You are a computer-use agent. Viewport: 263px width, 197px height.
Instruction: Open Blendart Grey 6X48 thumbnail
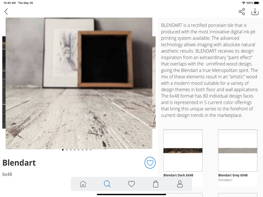pos(238,151)
